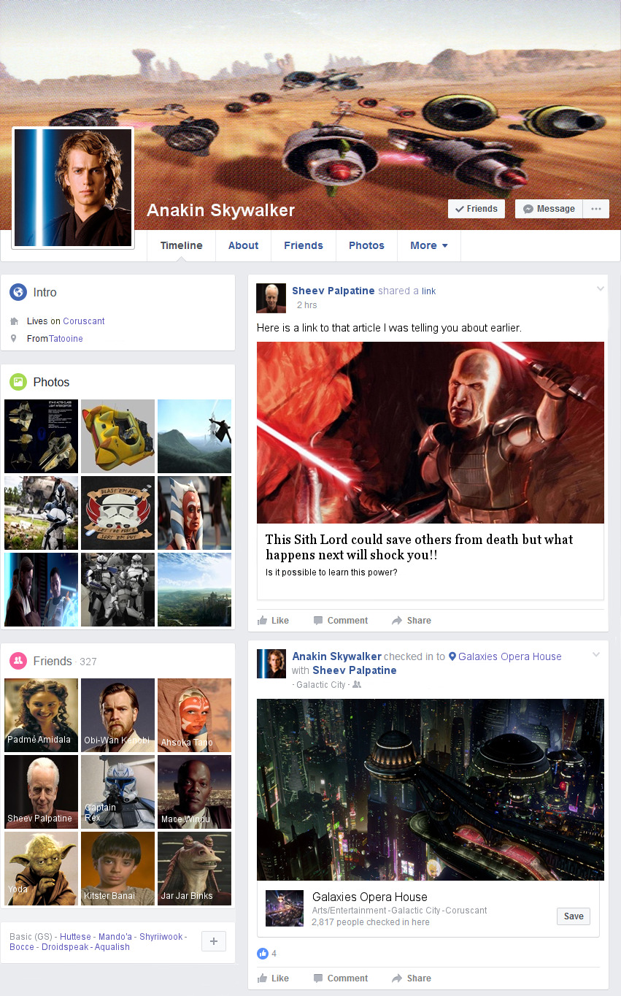The width and height of the screenshot is (621, 996).
Task: Open the Photos section heading
Action: 51,382
